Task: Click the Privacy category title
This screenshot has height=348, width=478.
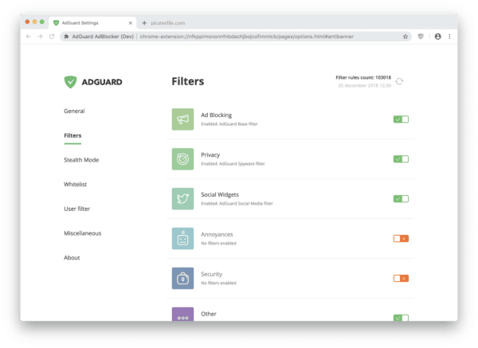Action: 210,154
